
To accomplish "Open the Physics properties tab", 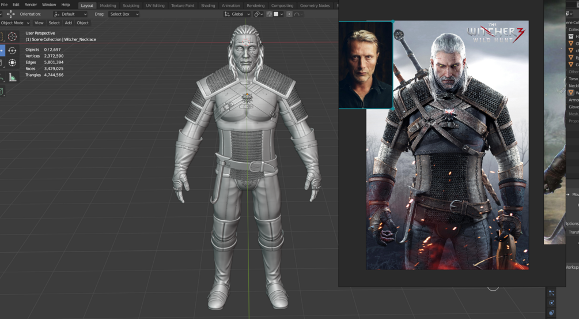I will (x=551, y=303).
